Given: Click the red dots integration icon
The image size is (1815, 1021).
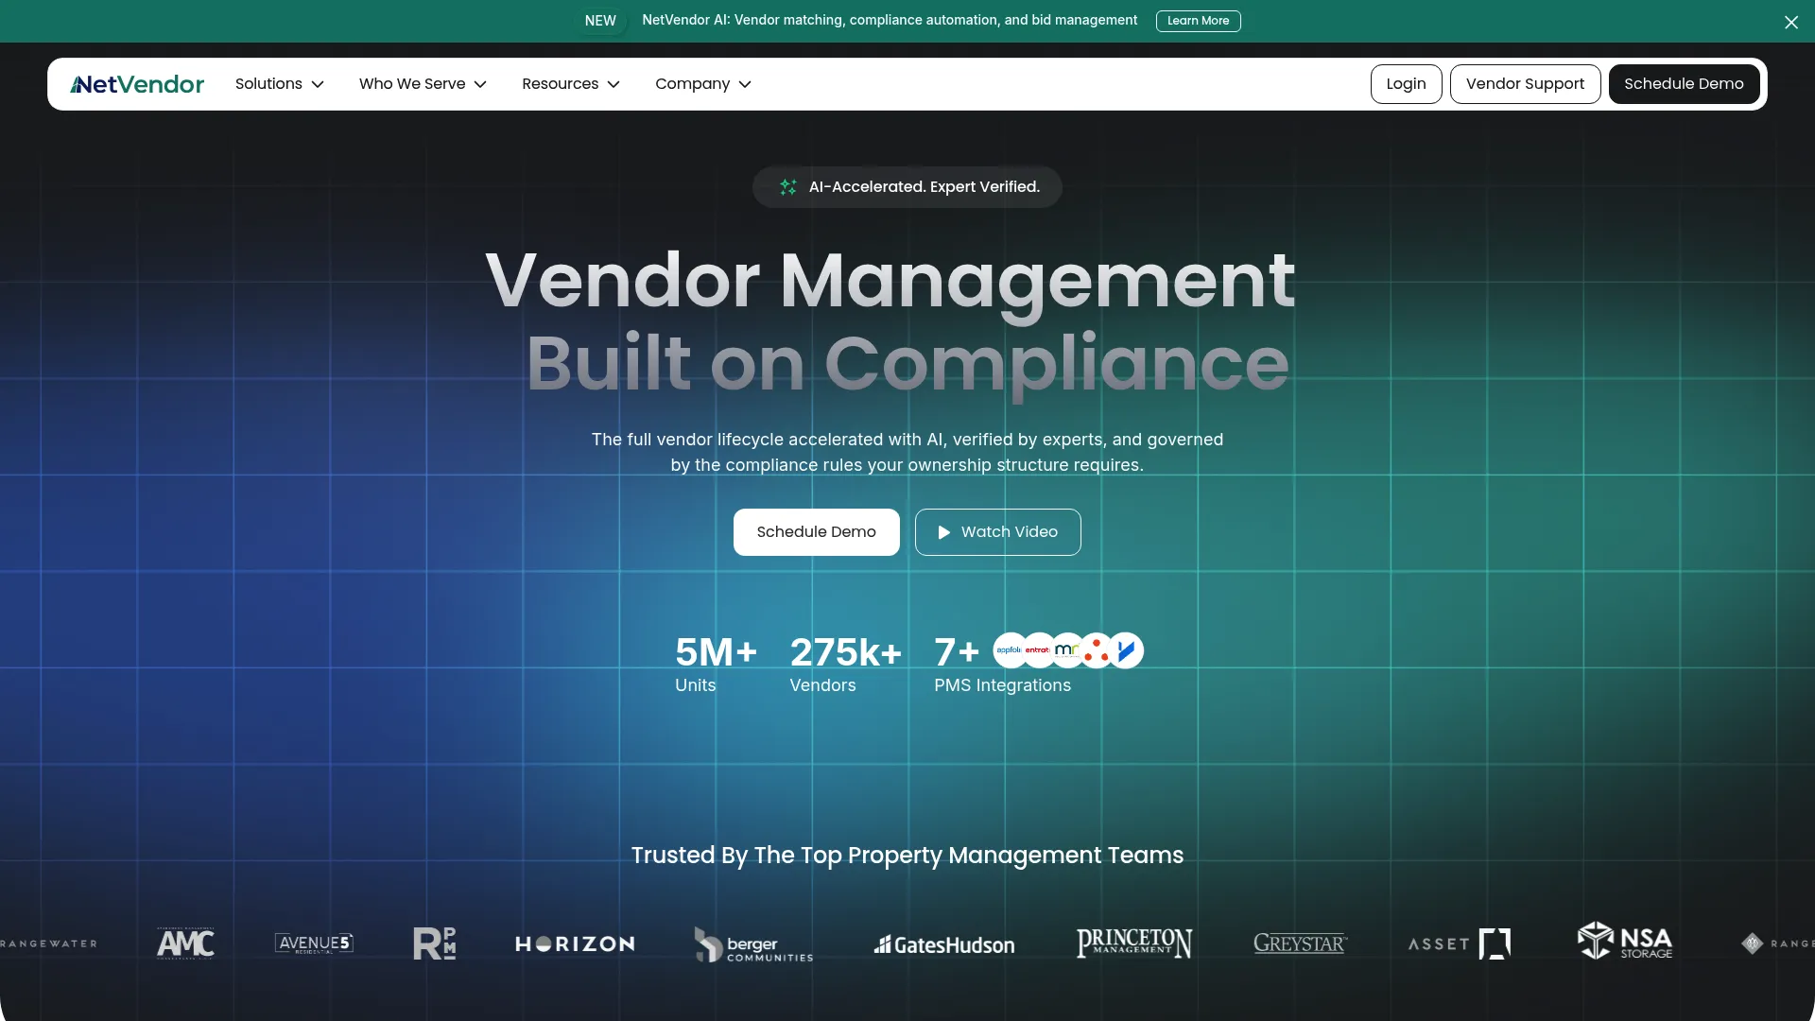Looking at the screenshot, I should (1097, 650).
